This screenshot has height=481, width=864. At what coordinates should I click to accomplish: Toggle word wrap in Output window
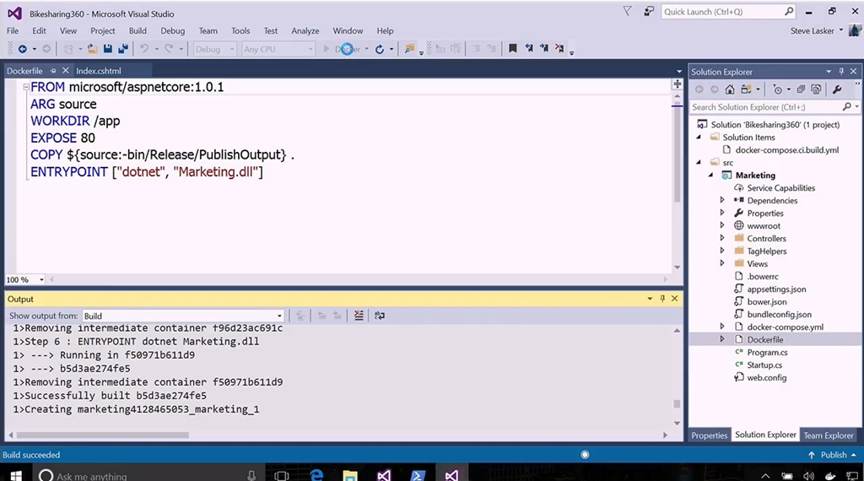[380, 316]
